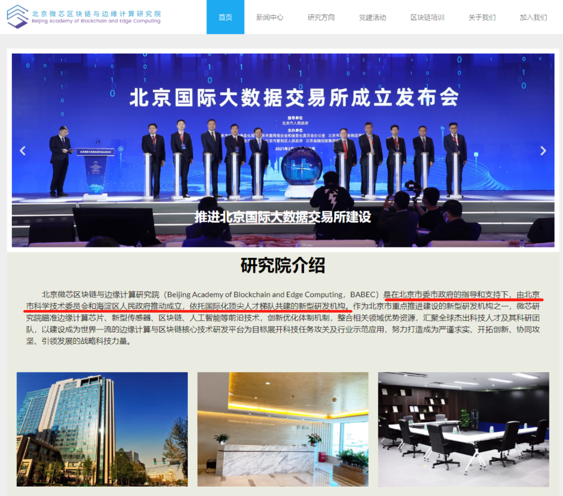563x496 pixels.
Task: Select the 党建活动 menu item
Action: tap(373, 17)
